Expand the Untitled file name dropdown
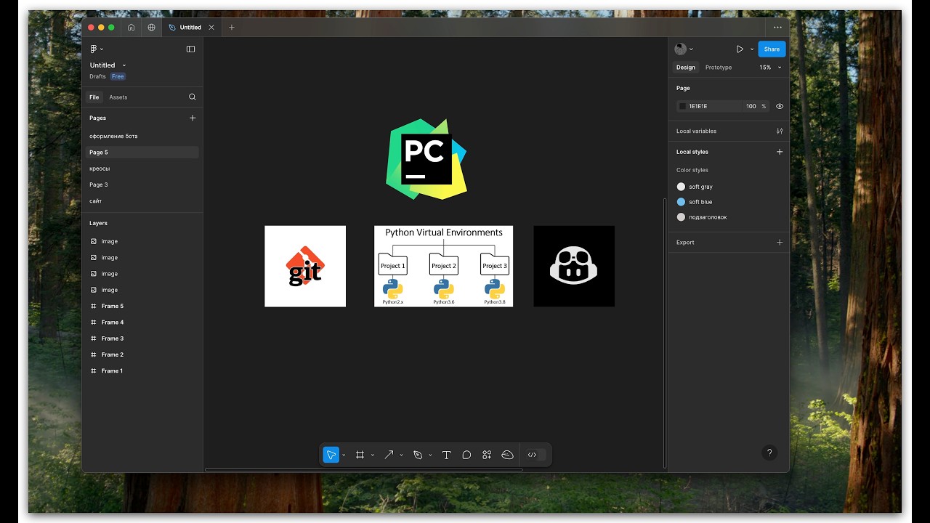Screen dimensions: 930x523 pyautogui.click(x=124, y=65)
